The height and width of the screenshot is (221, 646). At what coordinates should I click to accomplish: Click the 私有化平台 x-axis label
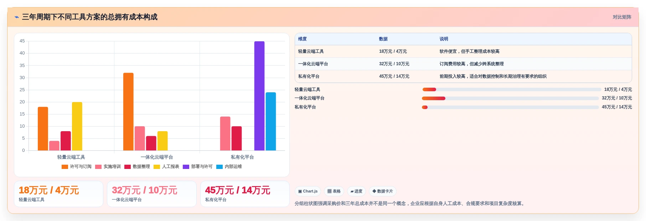242,157
